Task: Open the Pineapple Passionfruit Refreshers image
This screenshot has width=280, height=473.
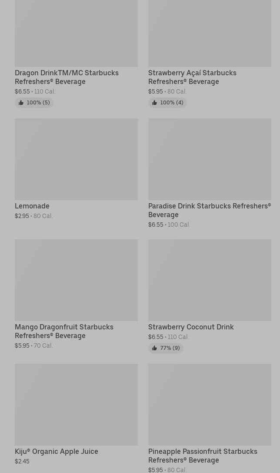Action: [x=210, y=405]
